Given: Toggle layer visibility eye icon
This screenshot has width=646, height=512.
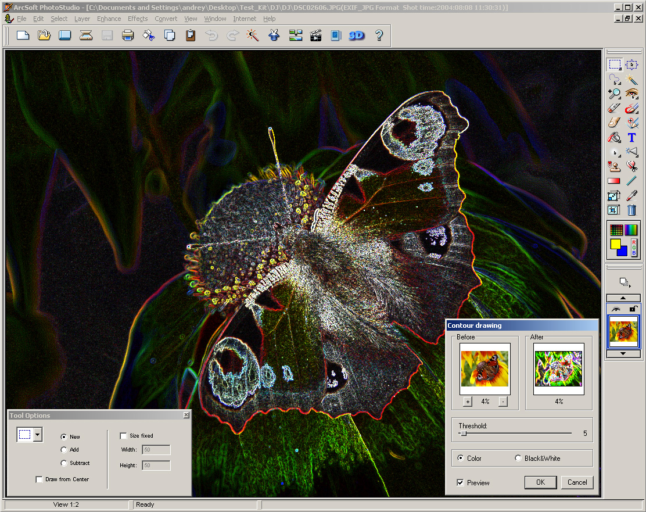Looking at the screenshot, I should point(615,309).
